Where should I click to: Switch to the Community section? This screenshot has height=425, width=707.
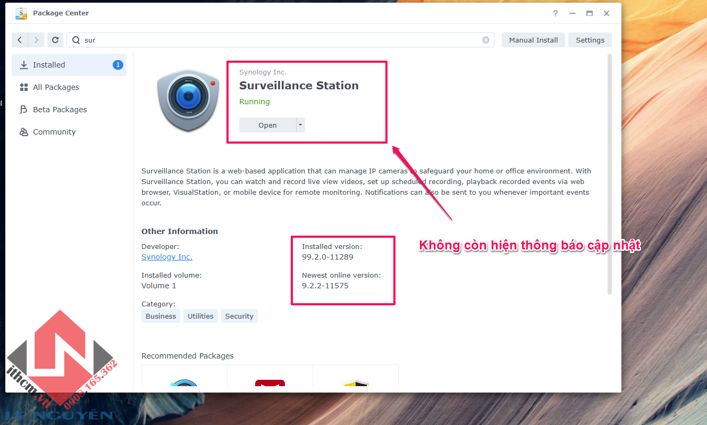click(x=69, y=132)
